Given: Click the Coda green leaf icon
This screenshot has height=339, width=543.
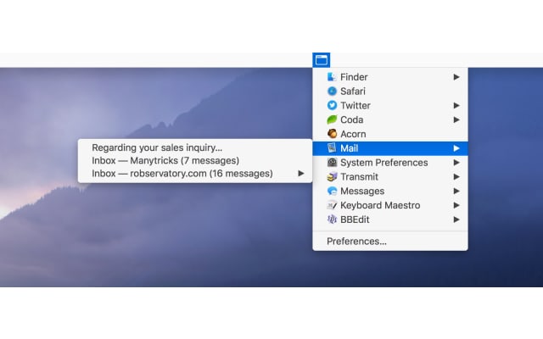Looking at the screenshot, I should (332, 119).
